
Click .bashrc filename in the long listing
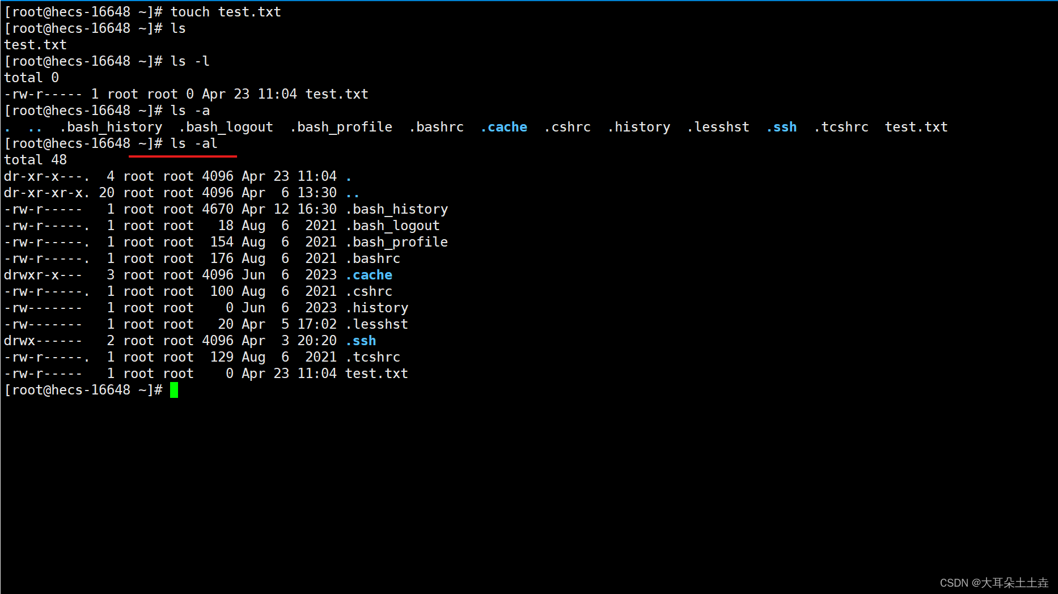click(373, 258)
